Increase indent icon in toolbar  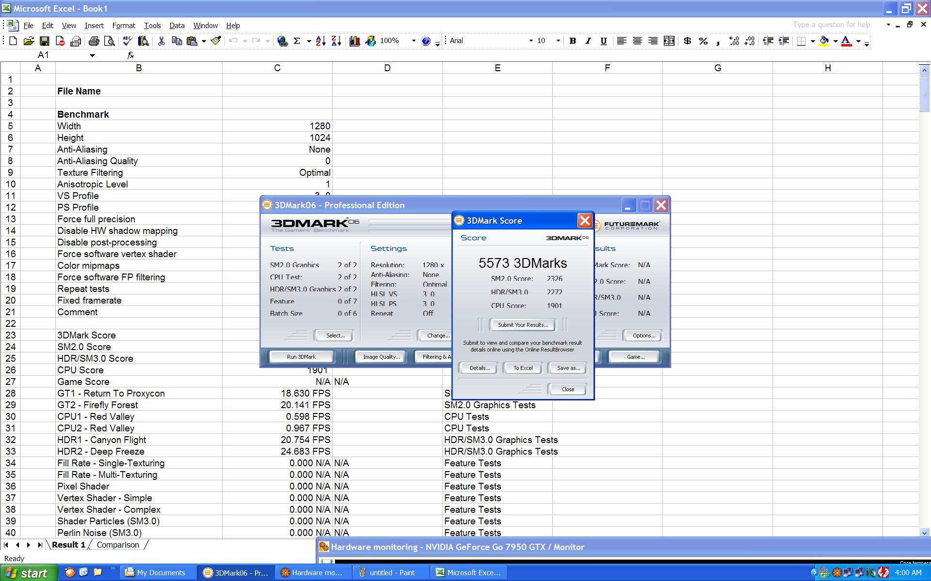point(784,41)
